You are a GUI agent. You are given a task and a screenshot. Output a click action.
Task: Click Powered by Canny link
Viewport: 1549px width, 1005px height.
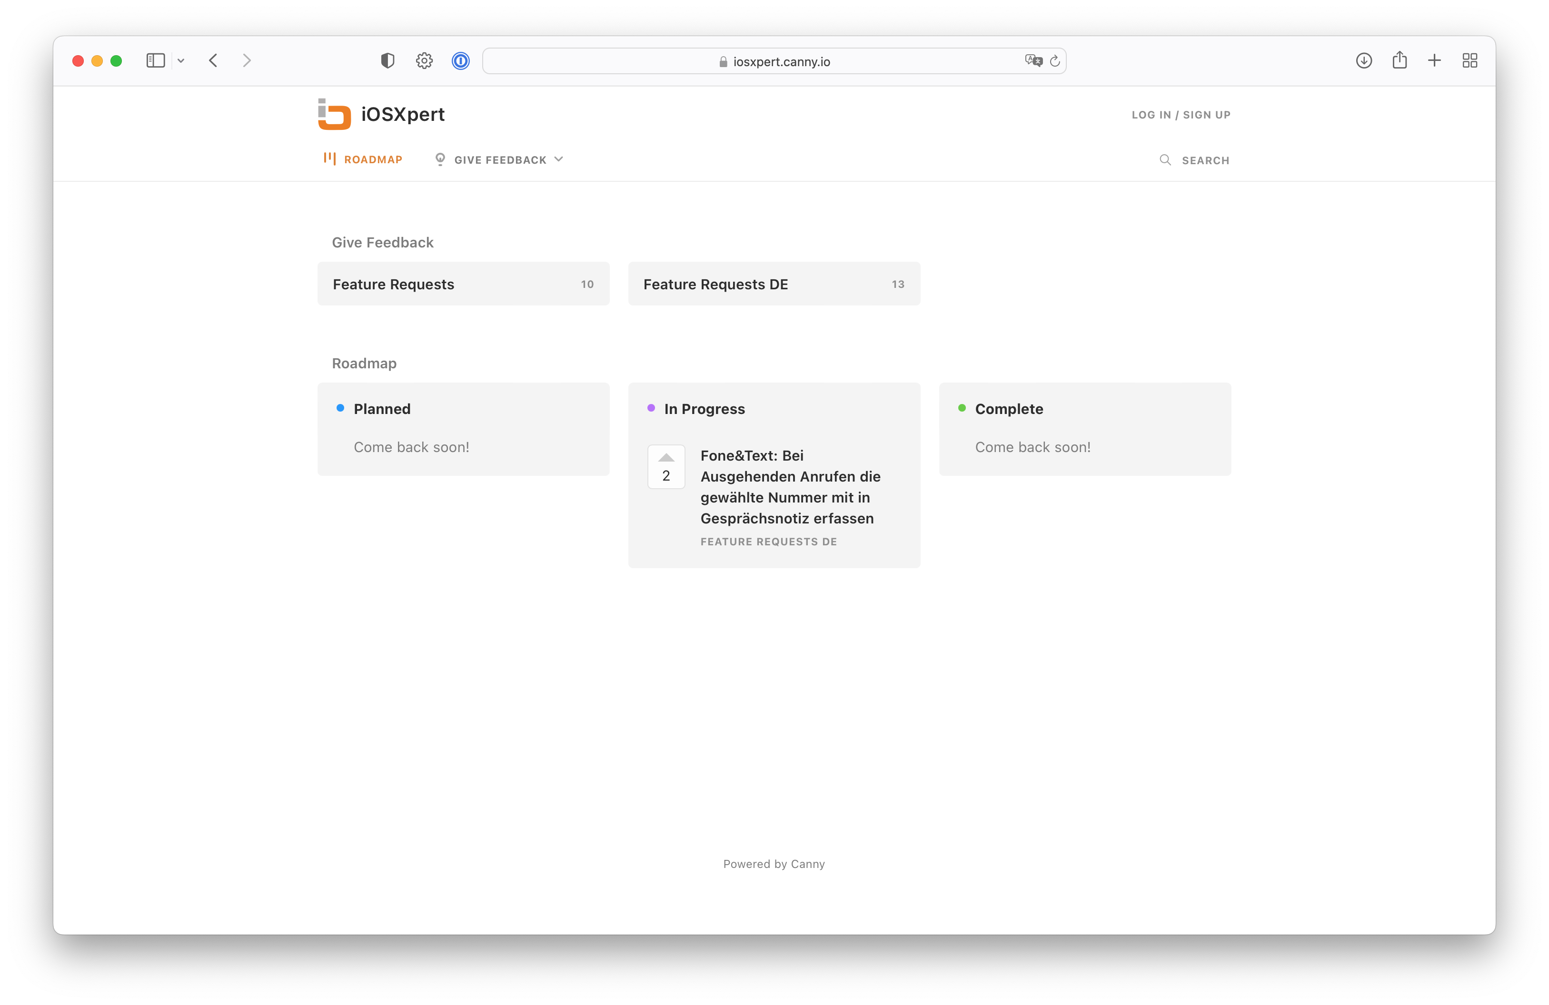pos(774,864)
